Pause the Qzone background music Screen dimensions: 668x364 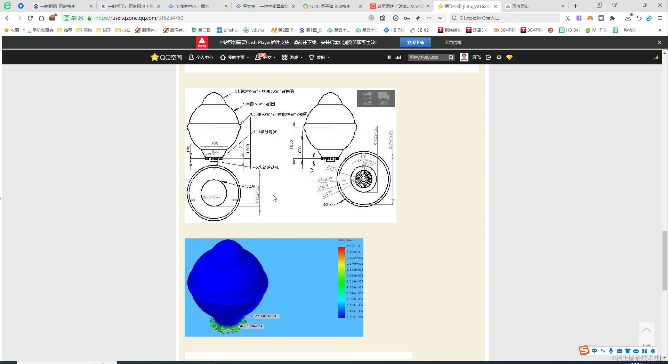point(389,57)
